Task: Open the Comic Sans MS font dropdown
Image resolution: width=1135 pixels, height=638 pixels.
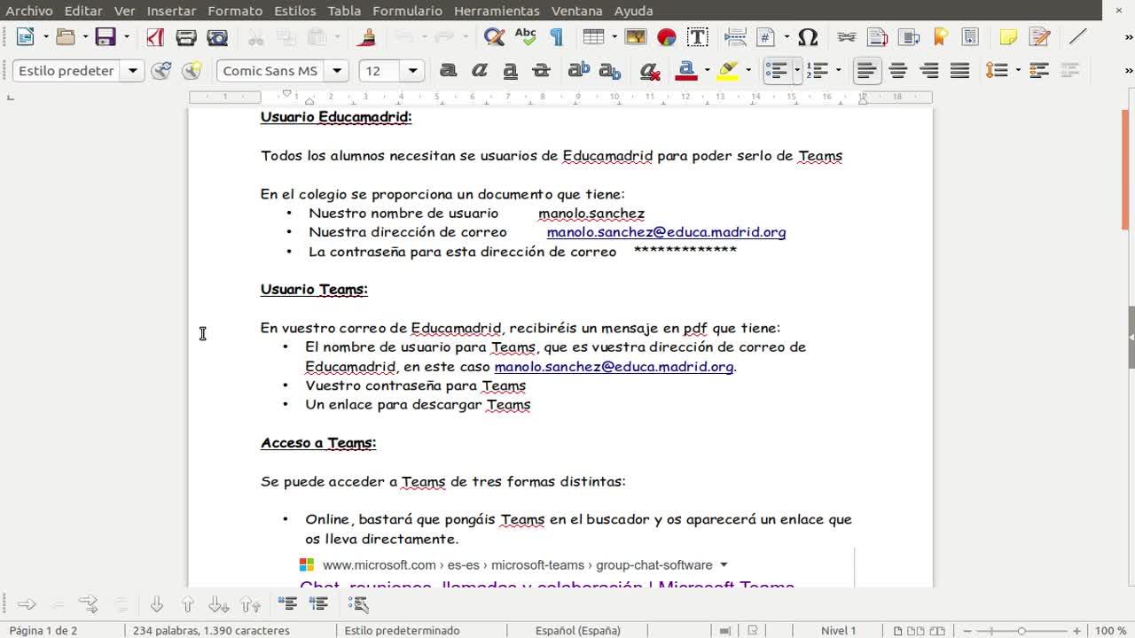Action: coord(337,71)
